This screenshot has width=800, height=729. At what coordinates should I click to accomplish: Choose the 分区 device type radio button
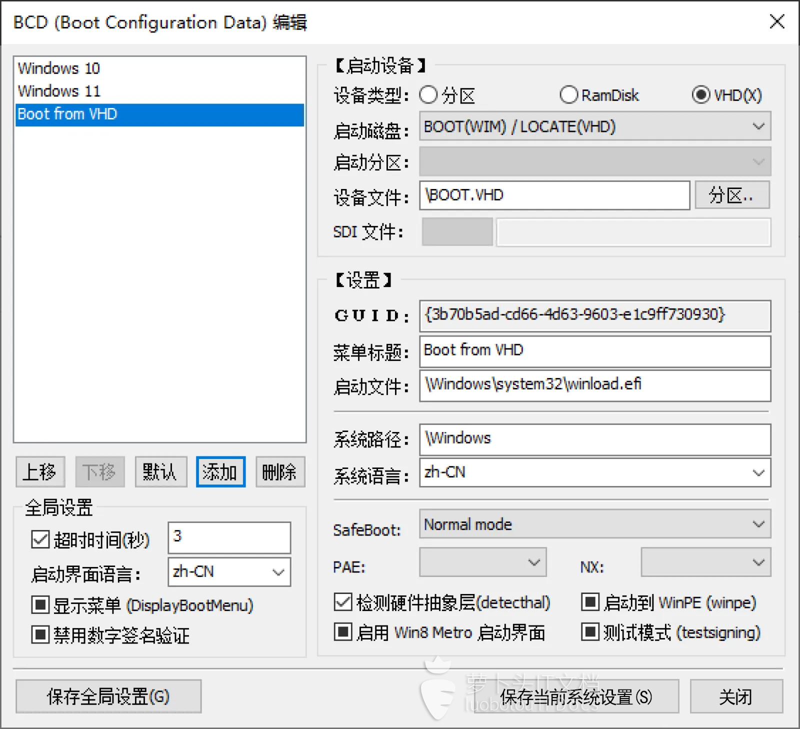point(428,95)
